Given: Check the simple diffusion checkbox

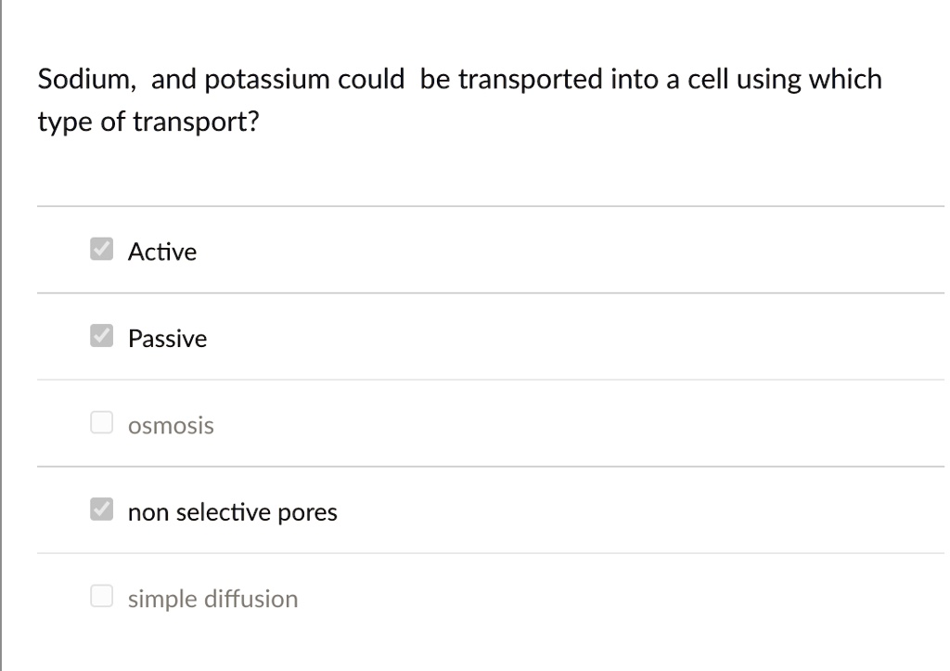Looking at the screenshot, I should pos(100,594).
